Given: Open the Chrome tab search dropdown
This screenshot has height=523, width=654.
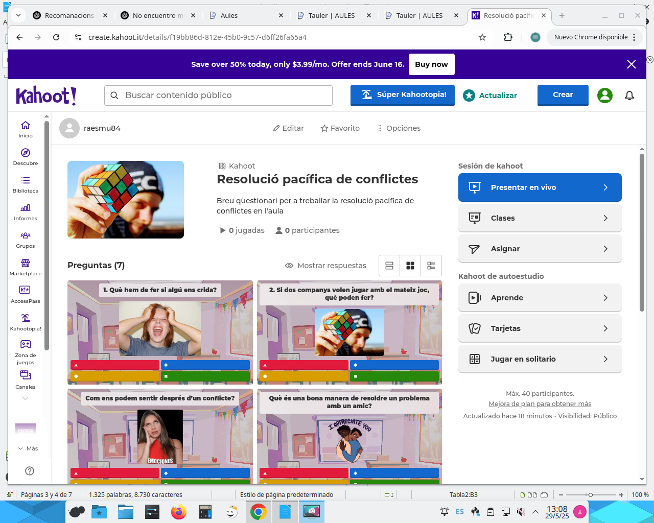Looking at the screenshot, I should click(x=18, y=15).
